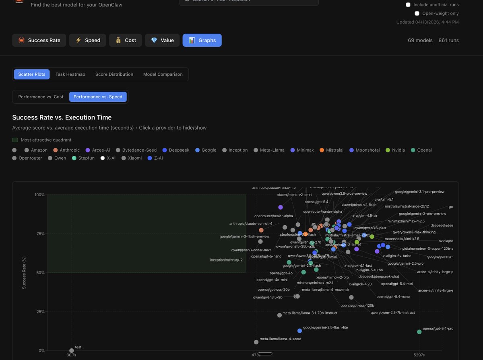The height and width of the screenshot is (360, 483).
Task: Click the 'inception/mercury-2' label
Action: (x=226, y=260)
